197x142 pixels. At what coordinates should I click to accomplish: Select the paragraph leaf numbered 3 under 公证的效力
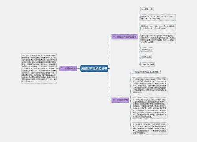[x=149, y=129]
